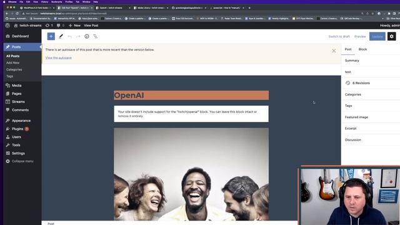Viewport: 400px width, 225px height.
Task: Toggle the Settings gear sidebar button
Action: tap(392, 36)
